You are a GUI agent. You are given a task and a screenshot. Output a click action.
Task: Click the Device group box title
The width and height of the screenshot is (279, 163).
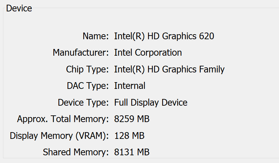click(x=19, y=8)
